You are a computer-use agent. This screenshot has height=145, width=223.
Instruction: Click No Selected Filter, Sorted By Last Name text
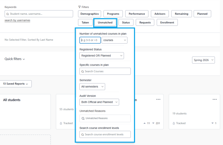(29, 40)
